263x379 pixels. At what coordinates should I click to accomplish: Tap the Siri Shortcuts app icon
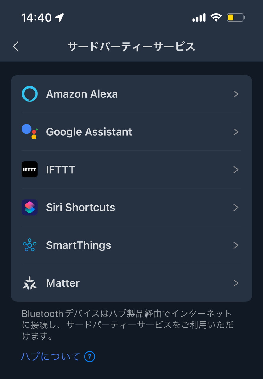tap(30, 207)
